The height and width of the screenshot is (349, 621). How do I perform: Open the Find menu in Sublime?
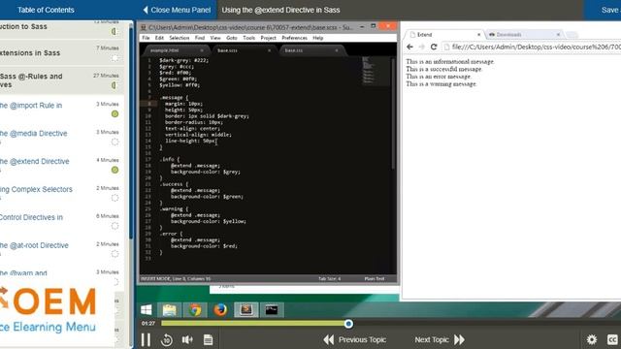click(200, 38)
